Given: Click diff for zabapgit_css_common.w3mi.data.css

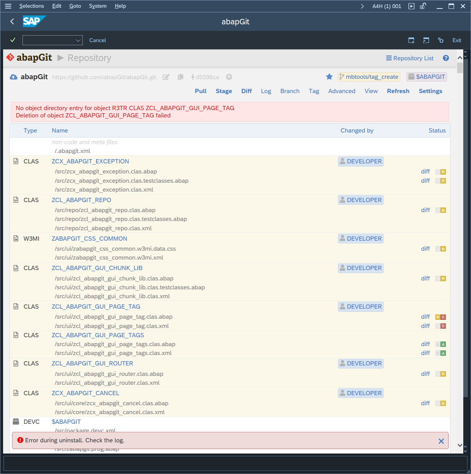Looking at the screenshot, I should (x=425, y=249).
